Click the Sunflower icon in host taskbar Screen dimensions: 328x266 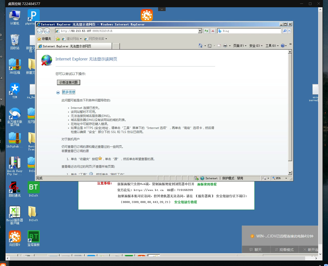click(x=3, y=264)
